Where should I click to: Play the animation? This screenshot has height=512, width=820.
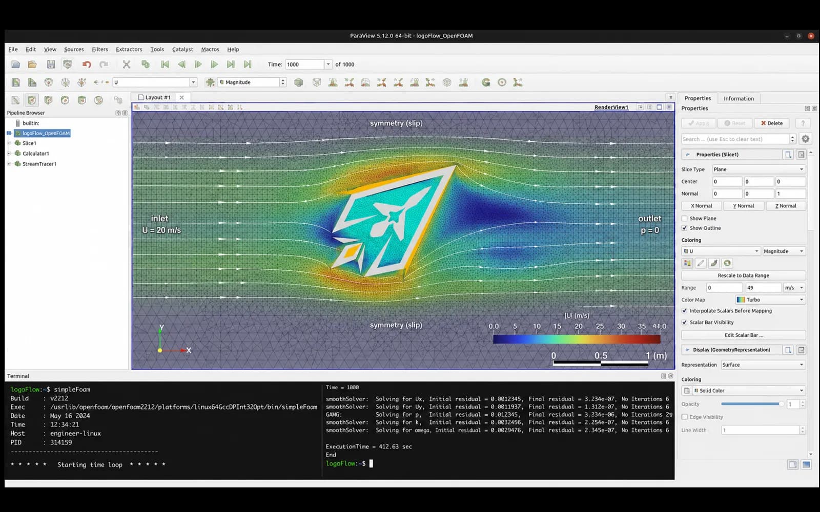point(198,65)
